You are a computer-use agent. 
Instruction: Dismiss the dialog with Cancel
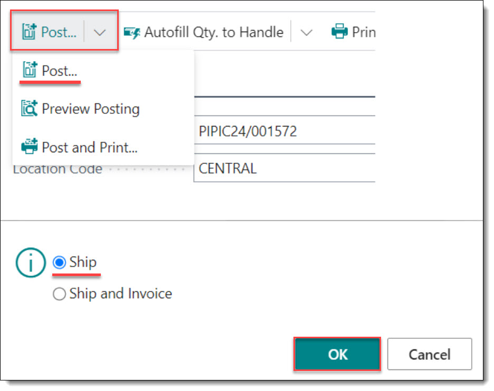[430, 355]
